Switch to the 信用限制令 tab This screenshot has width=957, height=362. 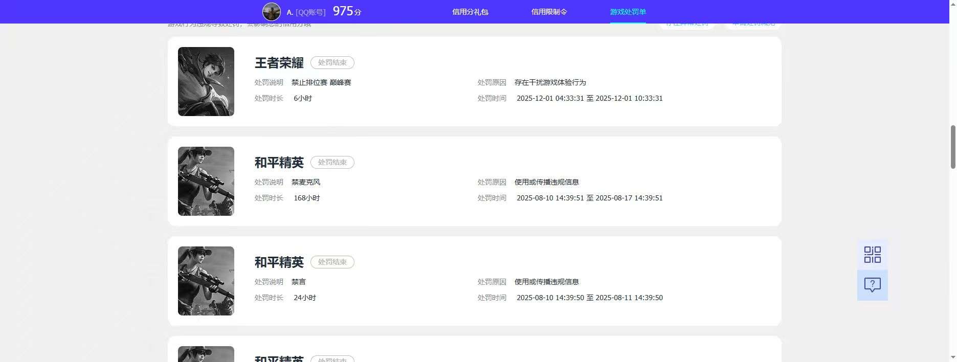click(x=549, y=12)
